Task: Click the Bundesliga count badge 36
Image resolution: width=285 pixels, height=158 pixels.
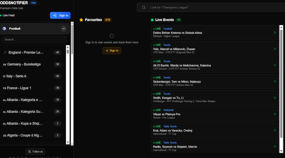Action: point(57,64)
